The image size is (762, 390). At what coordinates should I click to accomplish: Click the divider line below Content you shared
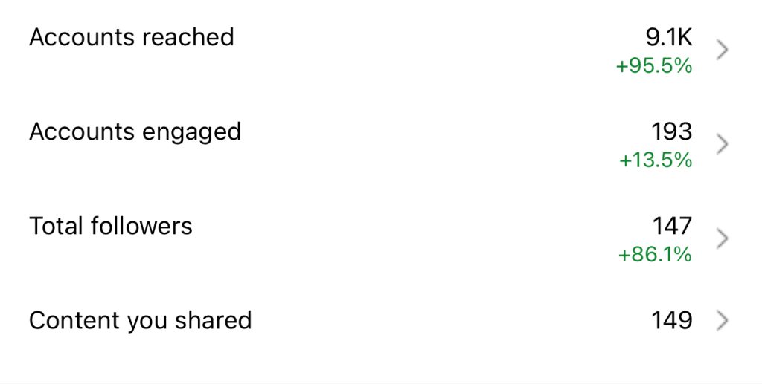point(381,383)
